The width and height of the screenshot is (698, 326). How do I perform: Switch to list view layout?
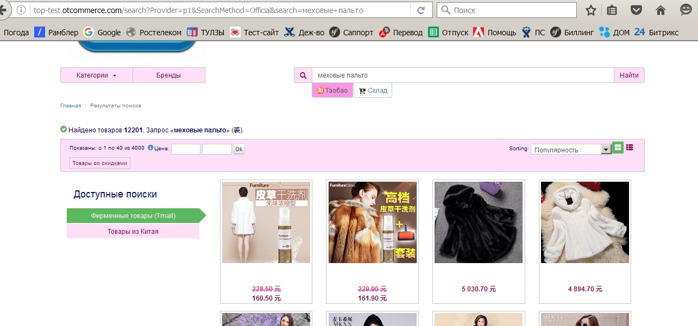(630, 147)
